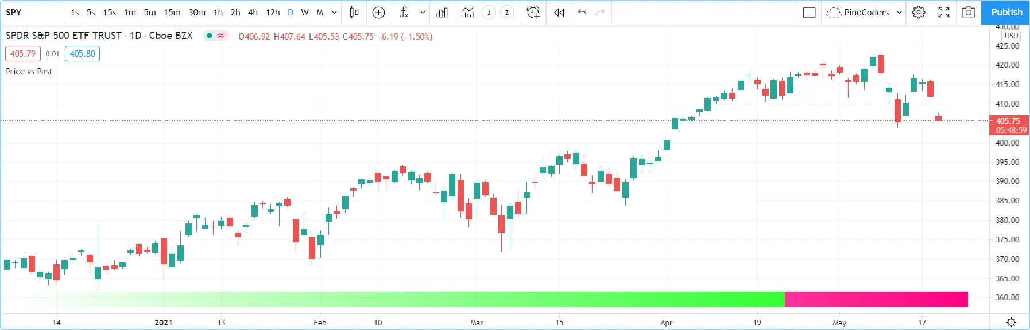Enter fullscreen mode
This screenshot has width=1030, height=330.
click(943, 13)
